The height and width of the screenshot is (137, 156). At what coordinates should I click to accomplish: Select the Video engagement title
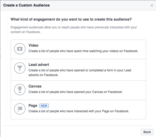tap(33, 45)
